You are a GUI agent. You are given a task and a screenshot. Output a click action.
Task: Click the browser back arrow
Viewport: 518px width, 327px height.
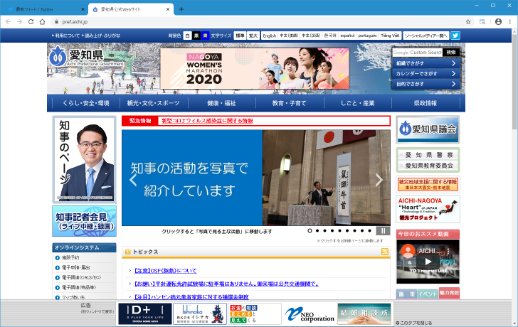click(9, 22)
